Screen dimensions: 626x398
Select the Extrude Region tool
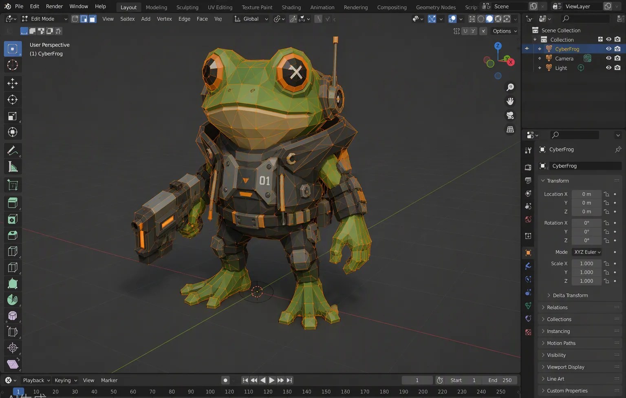[13, 203]
